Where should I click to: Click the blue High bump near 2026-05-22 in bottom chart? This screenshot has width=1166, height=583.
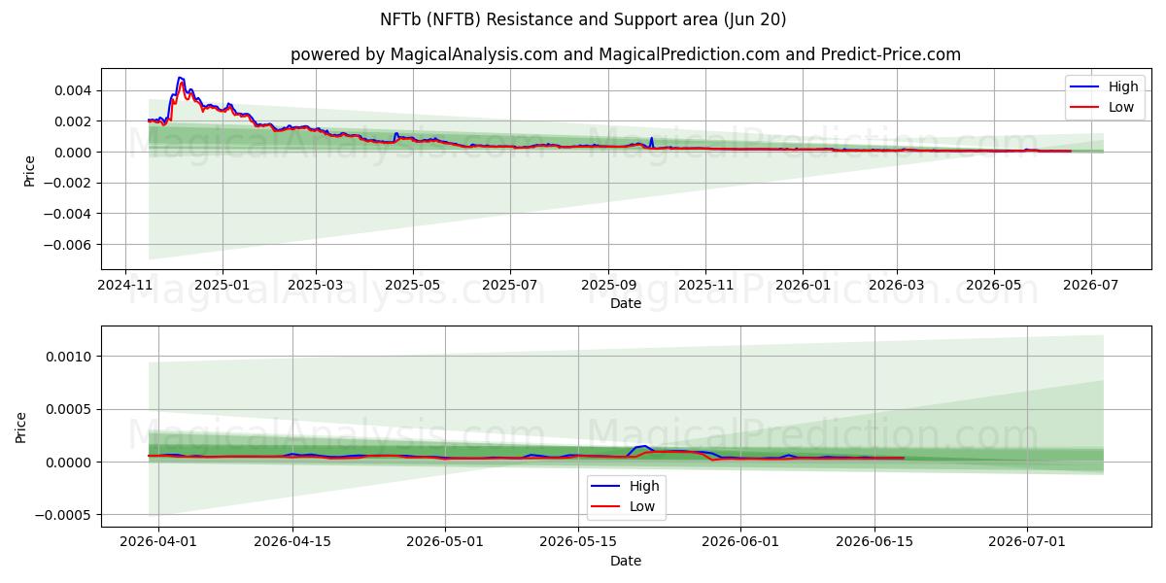642,446
